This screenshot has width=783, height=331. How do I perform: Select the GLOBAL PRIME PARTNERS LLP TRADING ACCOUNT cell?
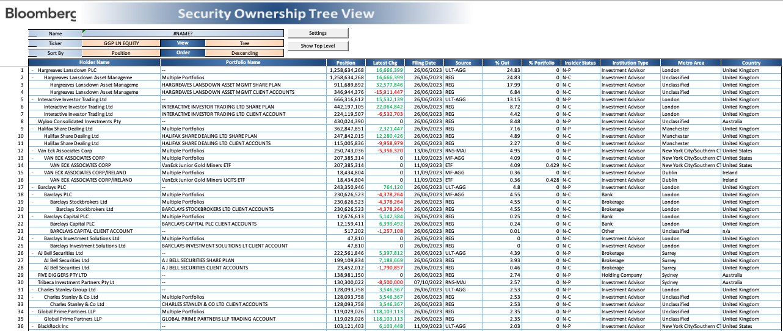pos(243,319)
